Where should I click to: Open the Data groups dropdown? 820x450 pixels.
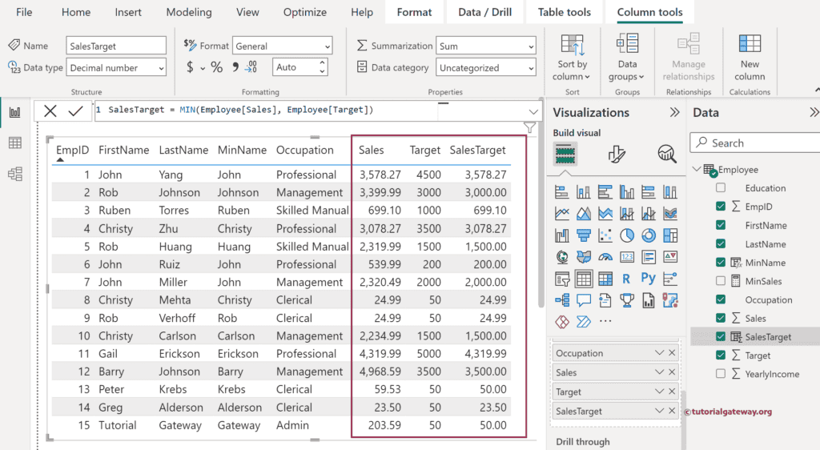[x=627, y=58]
